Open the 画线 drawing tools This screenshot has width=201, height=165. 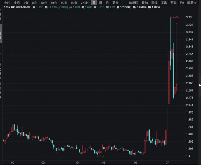pyautogui.click(x=154, y=2)
